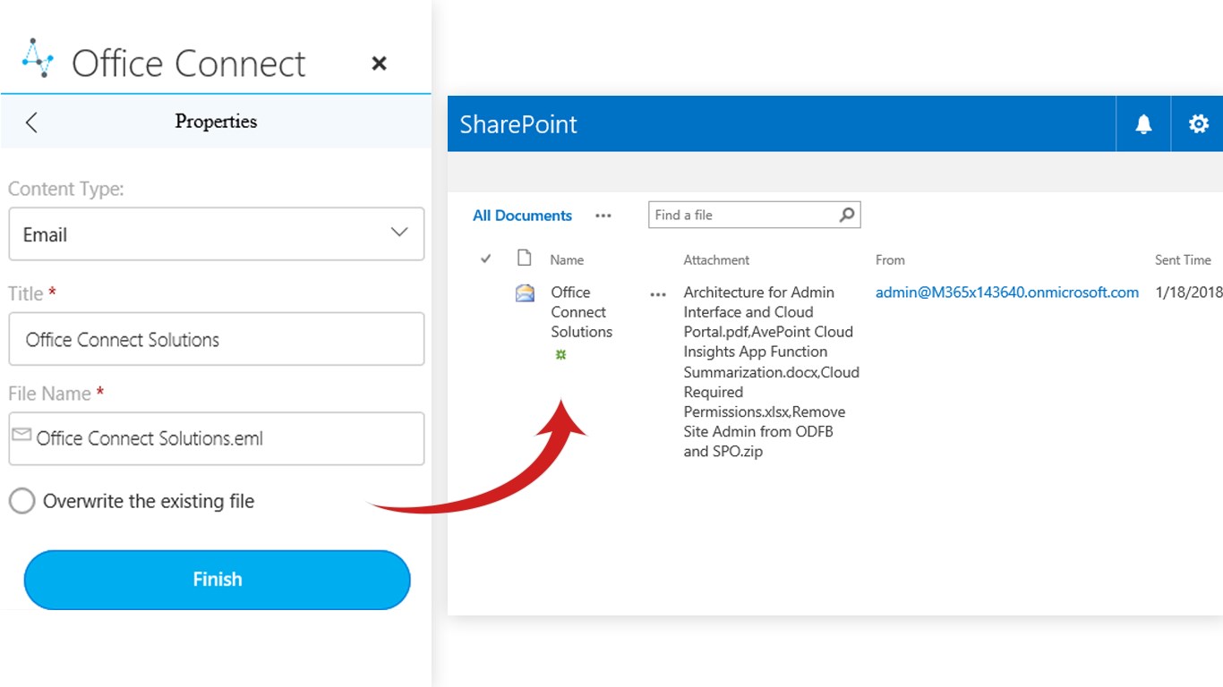Image resolution: width=1223 pixels, height=687 pixels.
Task: Click the file type column header icon
Action: coord(525,259)
